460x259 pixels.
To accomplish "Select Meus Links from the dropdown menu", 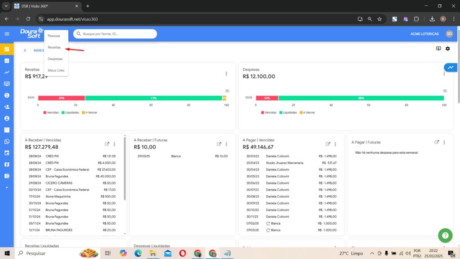I will point(56,70).
